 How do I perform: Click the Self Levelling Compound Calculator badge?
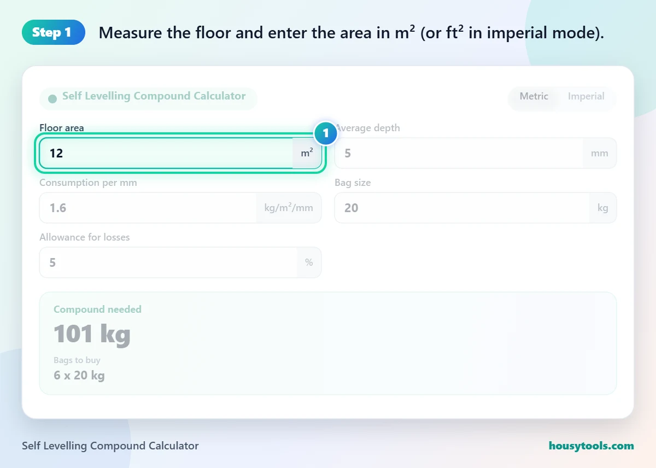pos(148,98)
